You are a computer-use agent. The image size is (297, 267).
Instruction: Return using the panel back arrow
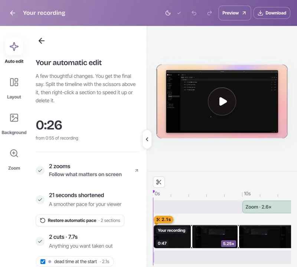[x=42, y=41]
